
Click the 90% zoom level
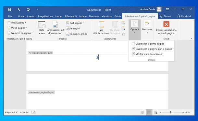188,112
